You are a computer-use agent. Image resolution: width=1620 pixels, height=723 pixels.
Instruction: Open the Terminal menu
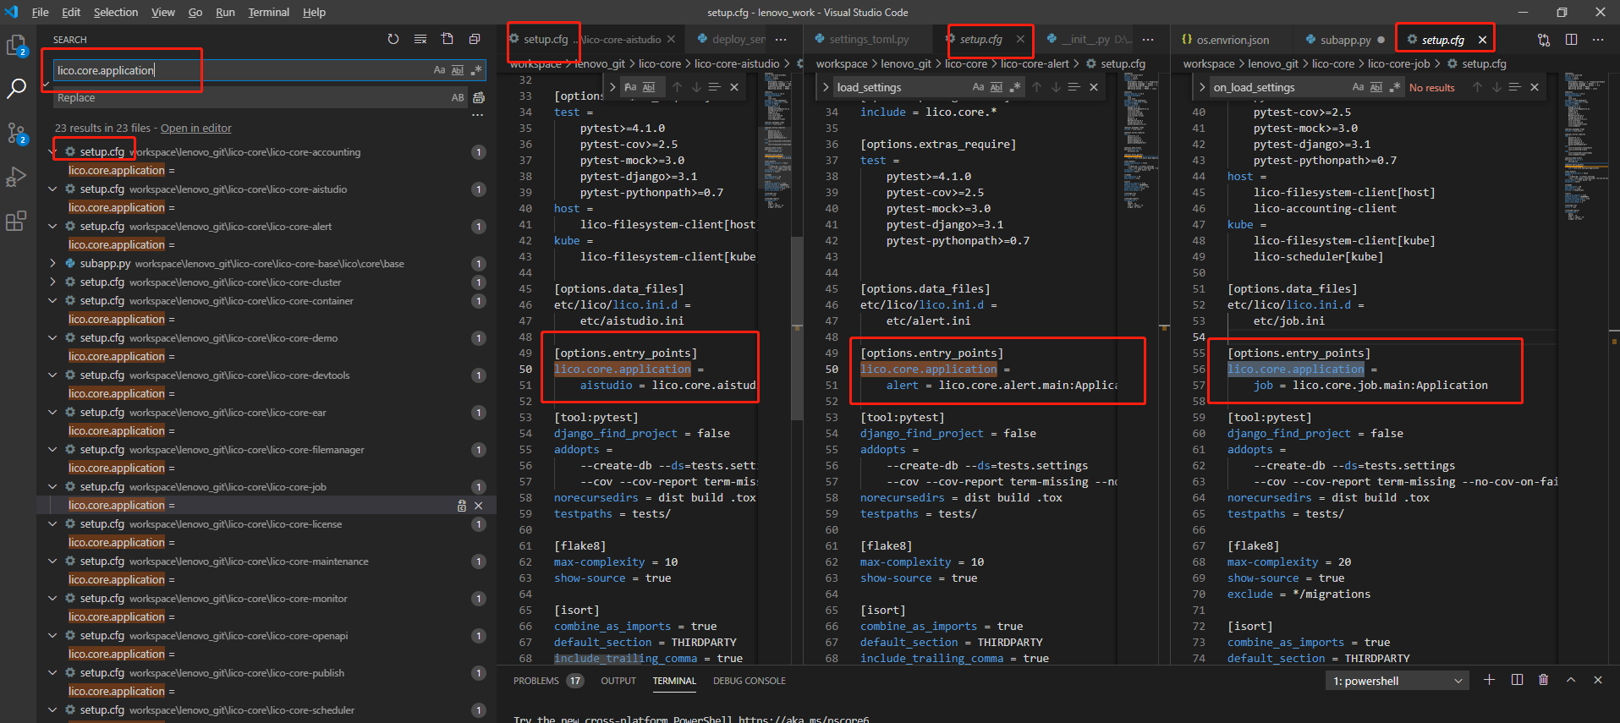coord(268,12)
